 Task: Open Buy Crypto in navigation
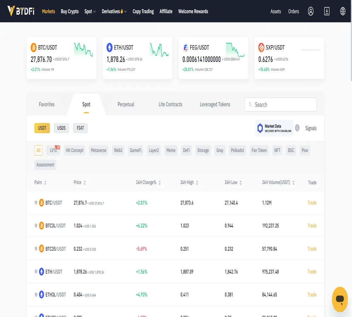[x=70, y=11]
